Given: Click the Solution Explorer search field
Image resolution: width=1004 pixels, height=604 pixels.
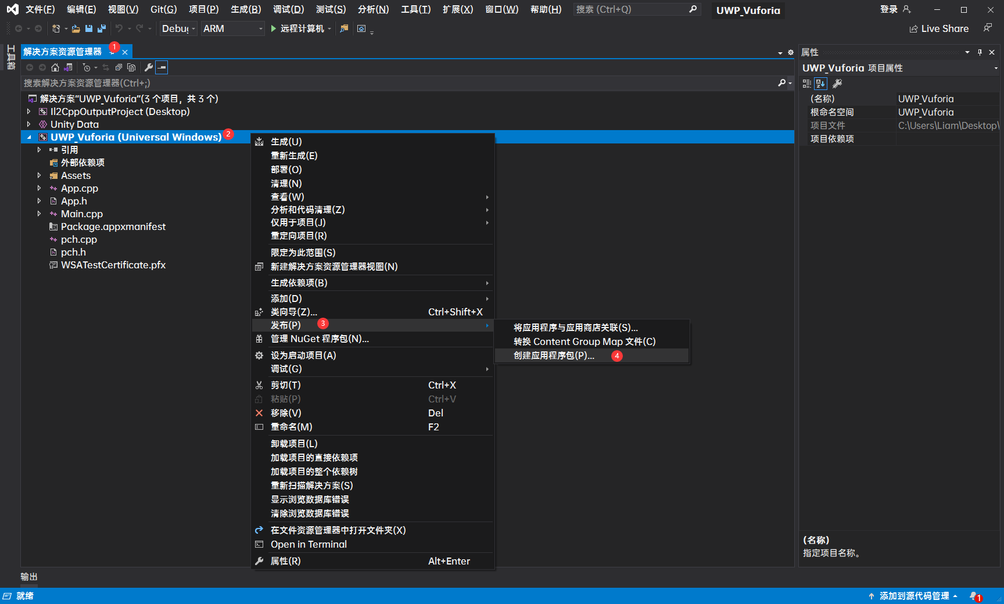Looking at the screenshot, I should (399, 83).
